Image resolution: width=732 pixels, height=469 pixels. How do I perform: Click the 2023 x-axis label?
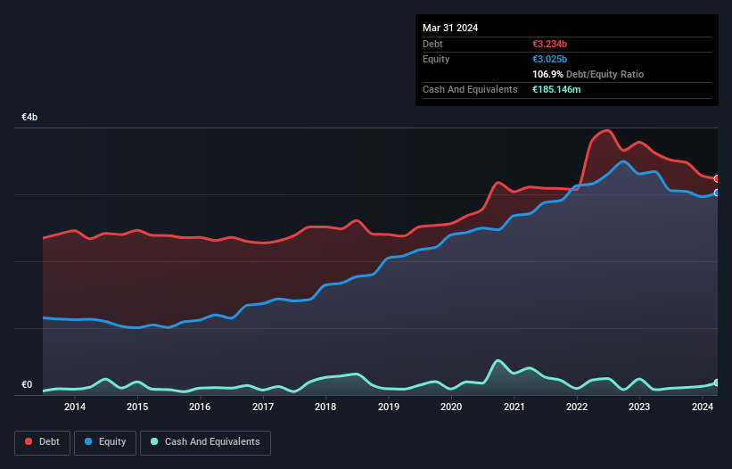coord(639,407)
